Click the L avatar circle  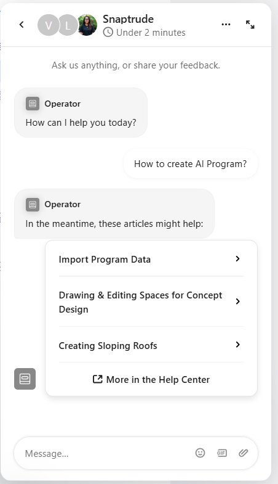pos(68,25)
